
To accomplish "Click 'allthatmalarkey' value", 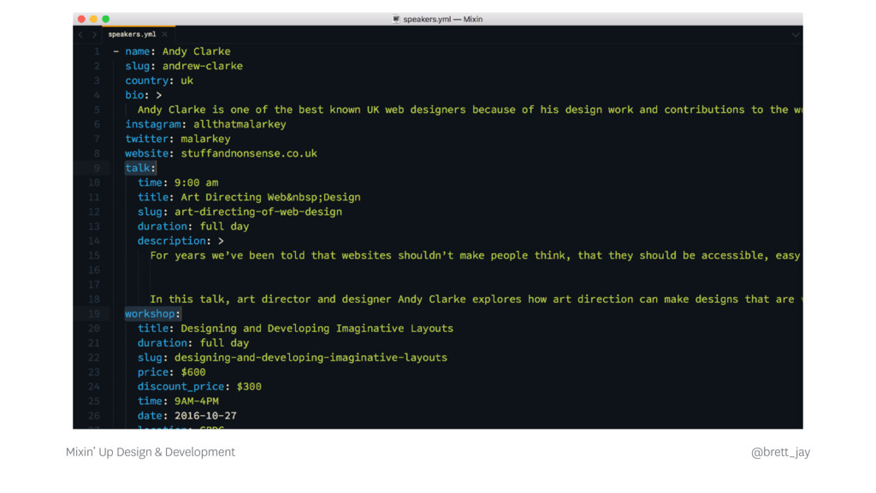I will click(x=240, y=124).
